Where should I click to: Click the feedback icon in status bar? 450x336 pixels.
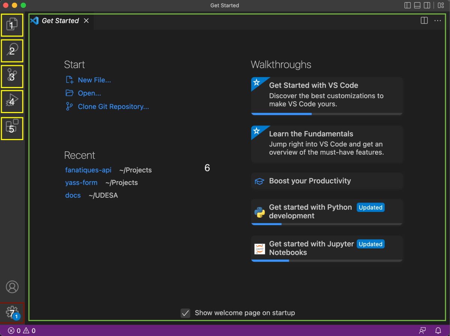click(x=423, y=331)
